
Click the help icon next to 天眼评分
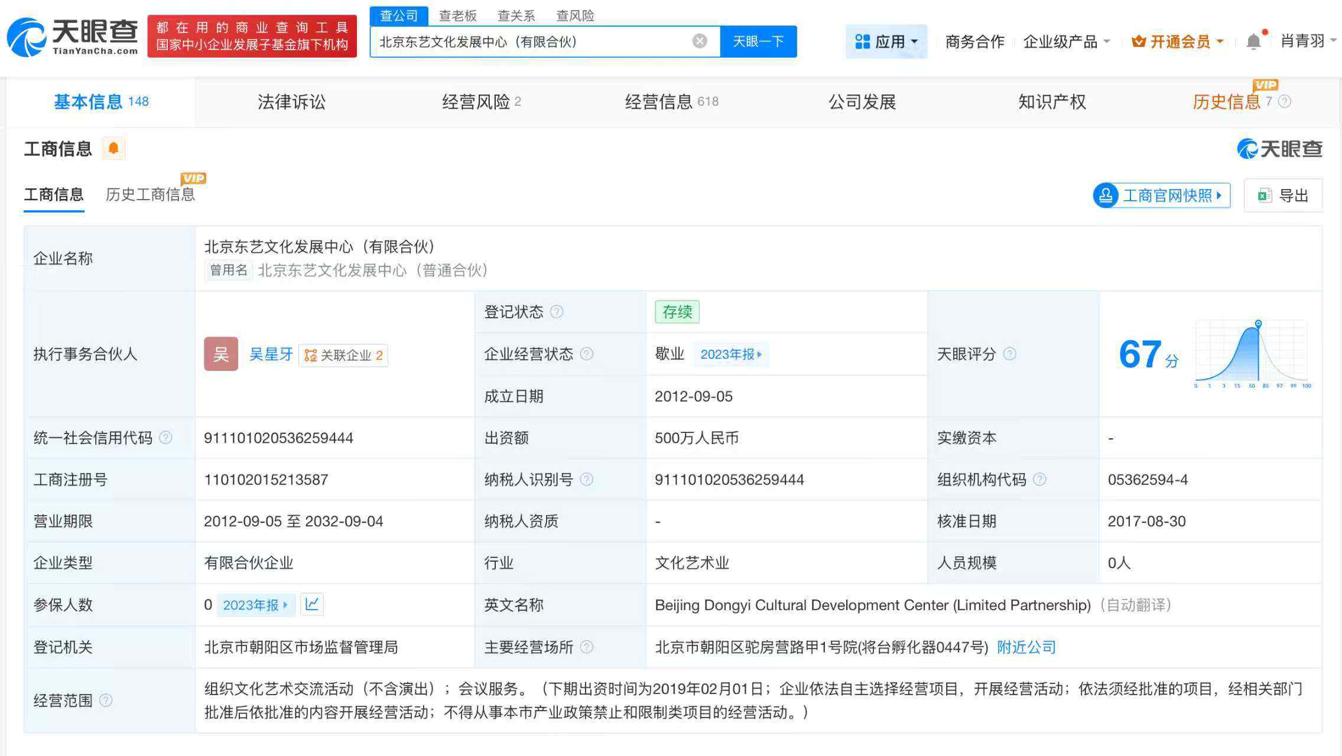click(x=1010, y=354)
